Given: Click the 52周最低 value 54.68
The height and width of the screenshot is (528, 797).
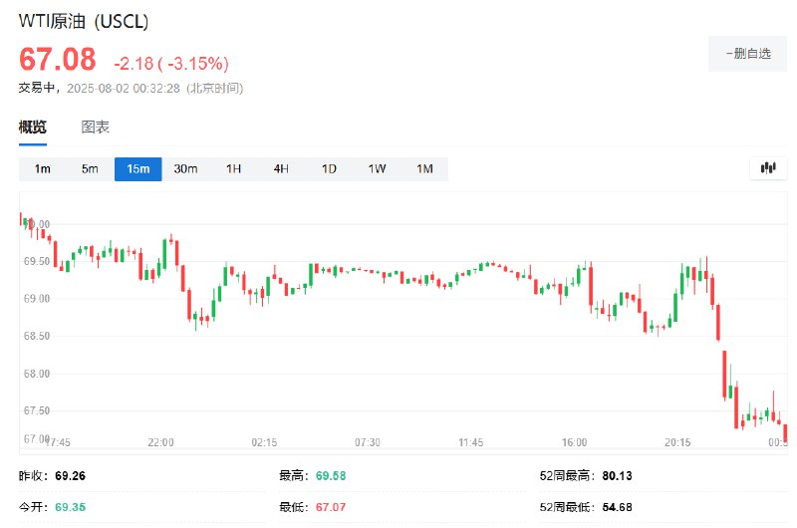Looking at the screenshot, I should tap(617, 507).
